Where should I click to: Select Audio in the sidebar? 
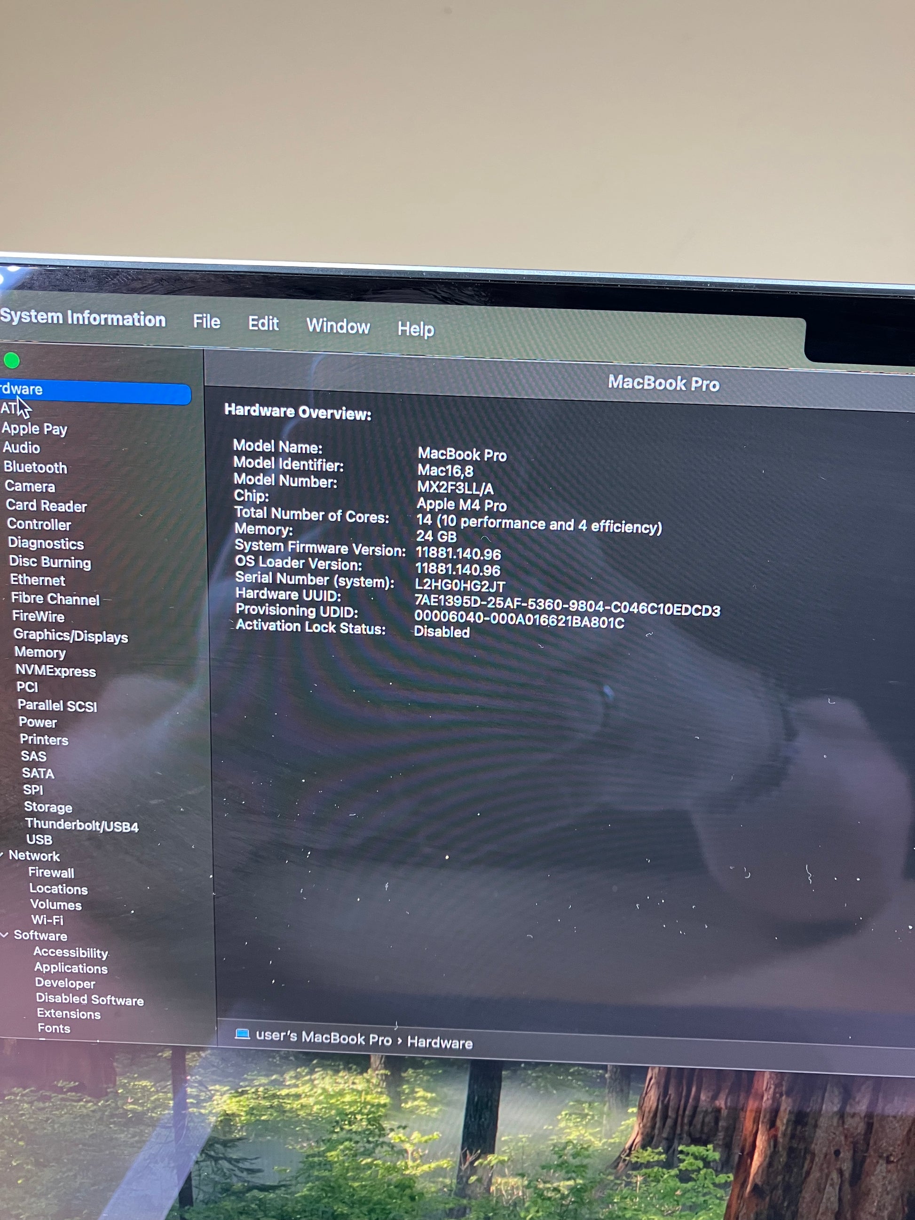tap(22, 447)
